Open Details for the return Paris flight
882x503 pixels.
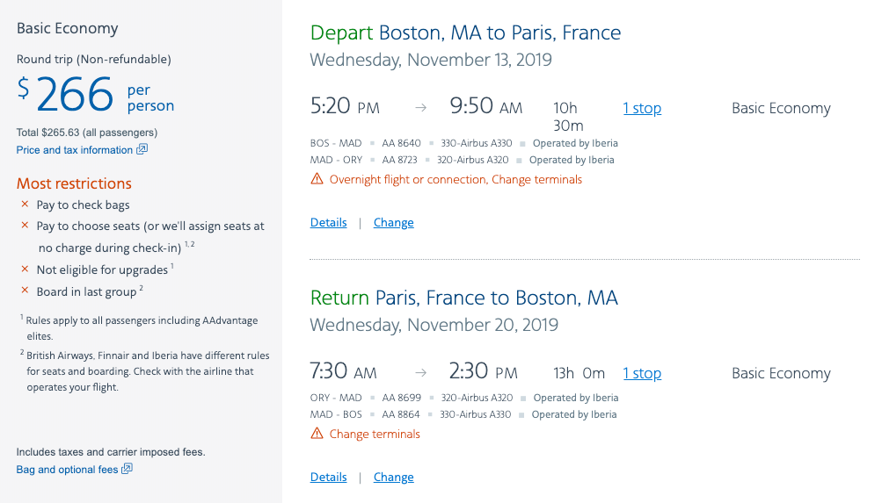click(x=329, y=477)
